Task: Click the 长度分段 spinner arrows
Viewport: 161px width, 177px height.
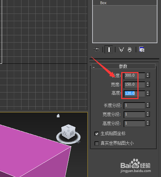Action: (148, 105)
